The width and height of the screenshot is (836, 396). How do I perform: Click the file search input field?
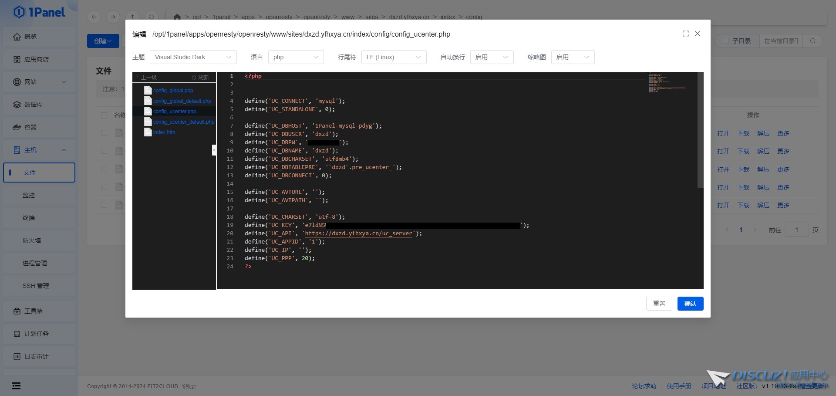tap(781, 41)
